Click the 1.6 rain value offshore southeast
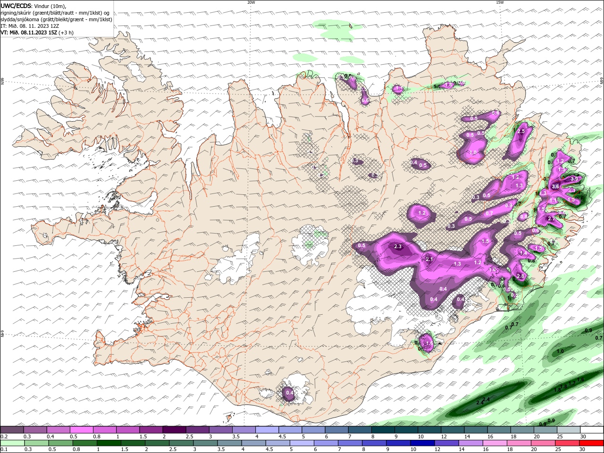Screen dimensions: 604x453 pos(580,380)
